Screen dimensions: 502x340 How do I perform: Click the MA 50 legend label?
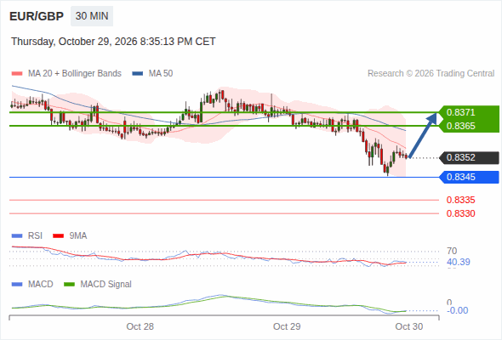click(x=161, y=74)
